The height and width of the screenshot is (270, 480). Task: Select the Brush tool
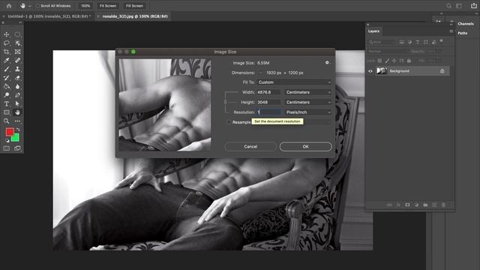click(x=7, y=69)
